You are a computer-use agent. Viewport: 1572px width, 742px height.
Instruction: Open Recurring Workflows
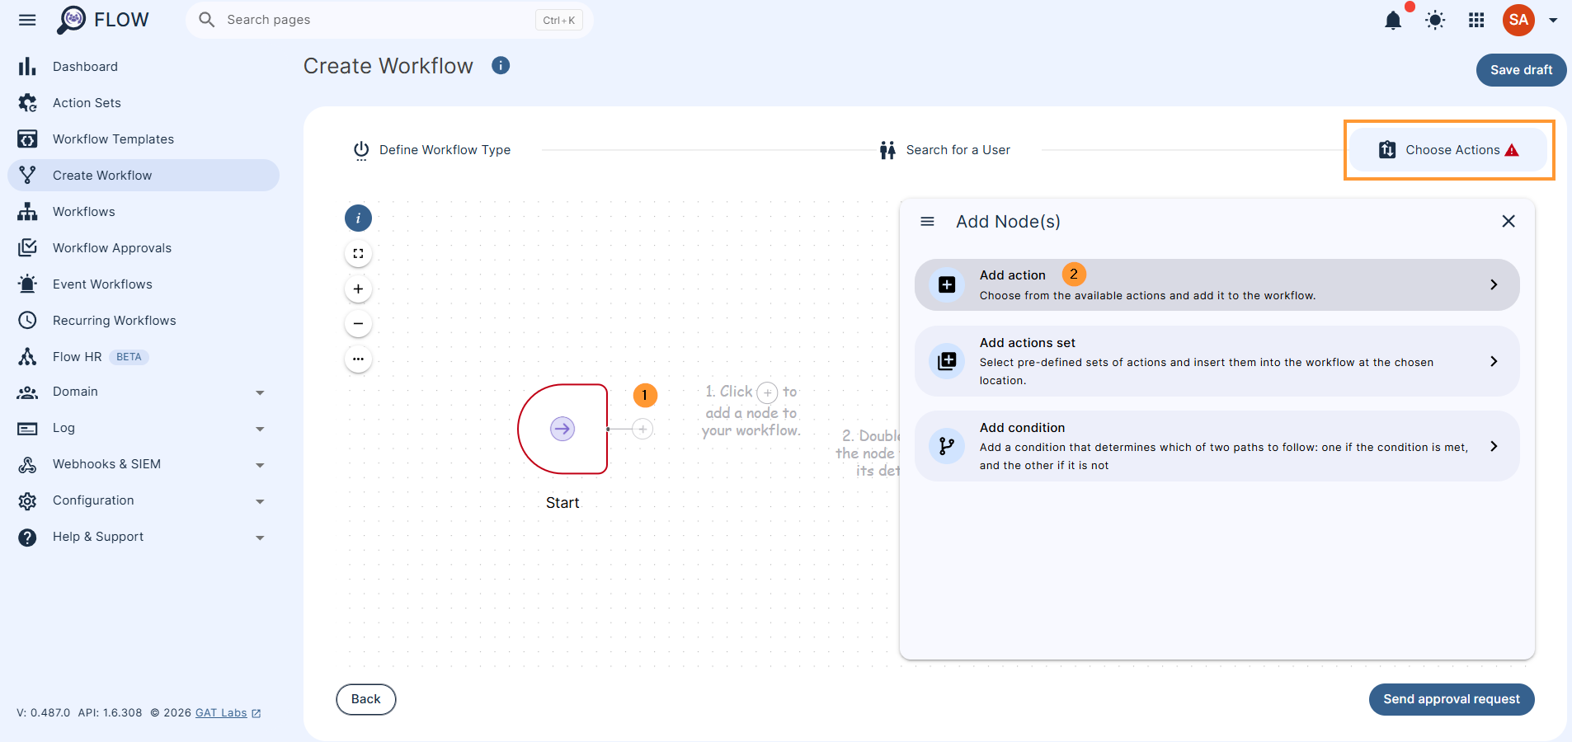point(144,321)
